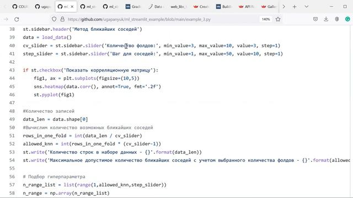Click 'allowed_knn' variable on line 52

click(38, 144)
